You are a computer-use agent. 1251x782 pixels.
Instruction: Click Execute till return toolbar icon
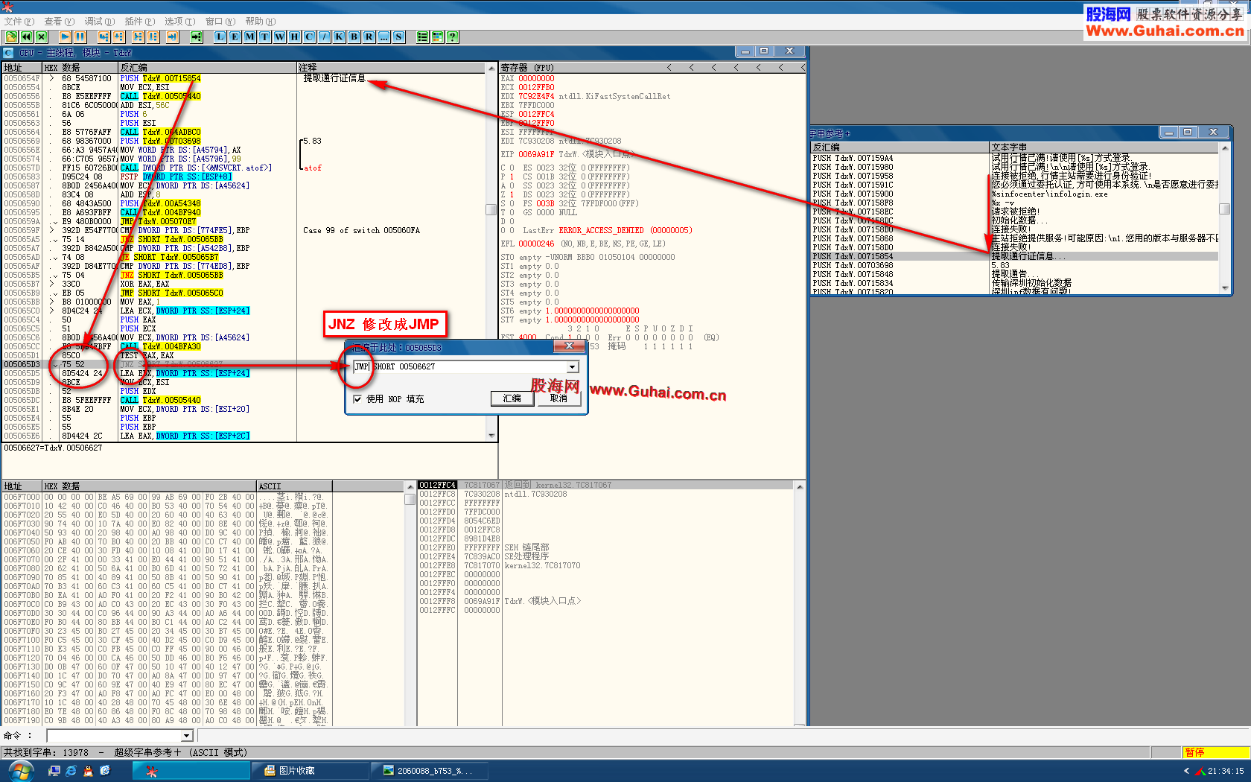click(172, 36)
